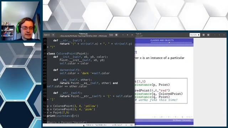
Task: Open gedit hamburger menu beside Save
Action: click(116, 35)
